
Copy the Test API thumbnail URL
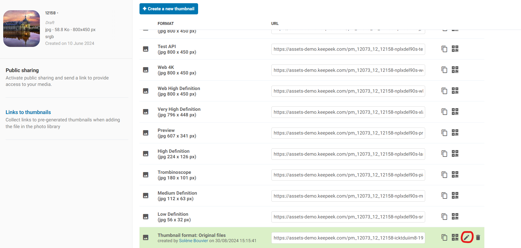444,49
